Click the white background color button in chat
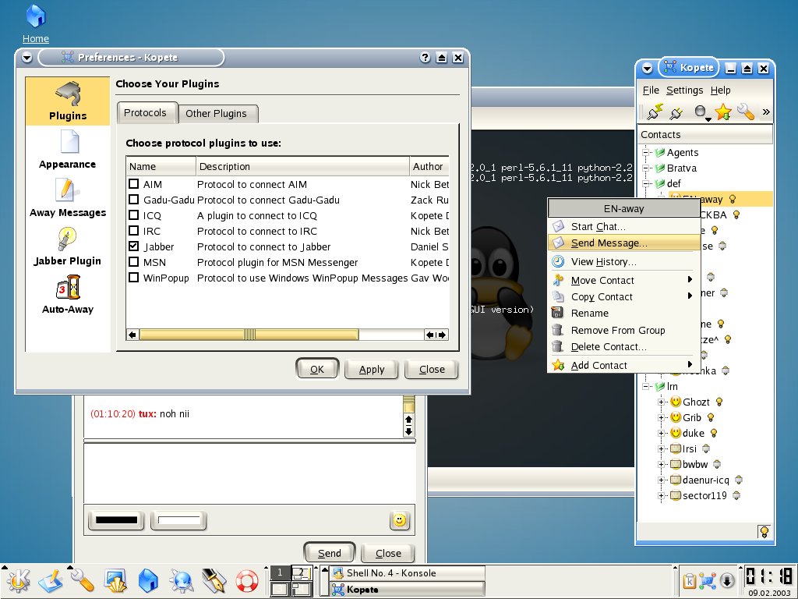798x599 pixels. [x=178, y=520]
